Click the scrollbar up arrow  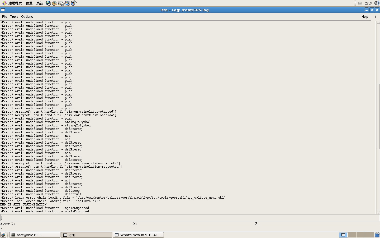tap(378, 22)
